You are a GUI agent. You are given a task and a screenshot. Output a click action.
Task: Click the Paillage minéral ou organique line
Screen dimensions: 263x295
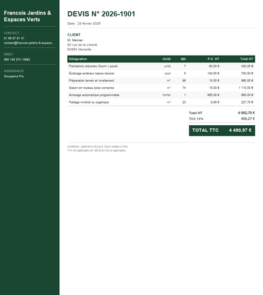click(161, 102)
